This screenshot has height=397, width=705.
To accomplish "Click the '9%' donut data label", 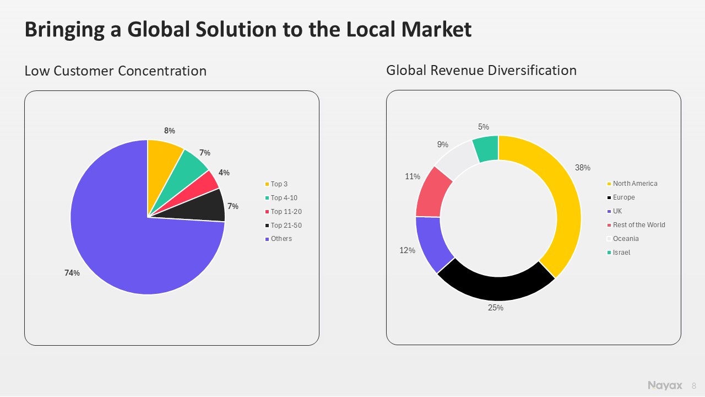I will click(x=443, y=144).
